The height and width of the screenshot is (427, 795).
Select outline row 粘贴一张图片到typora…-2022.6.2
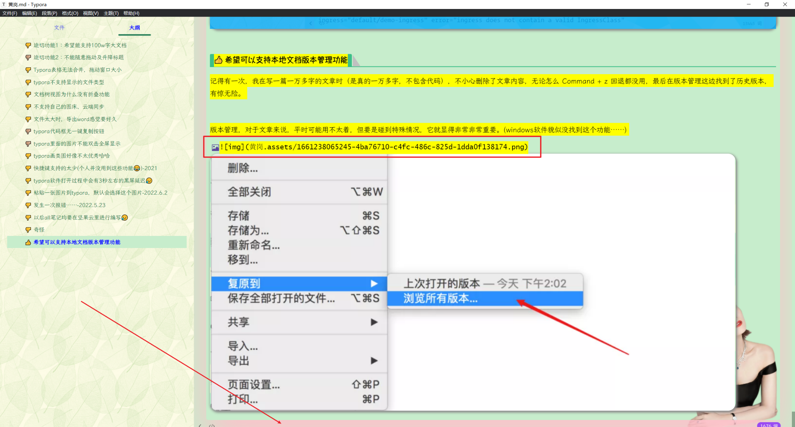[100, 193]
